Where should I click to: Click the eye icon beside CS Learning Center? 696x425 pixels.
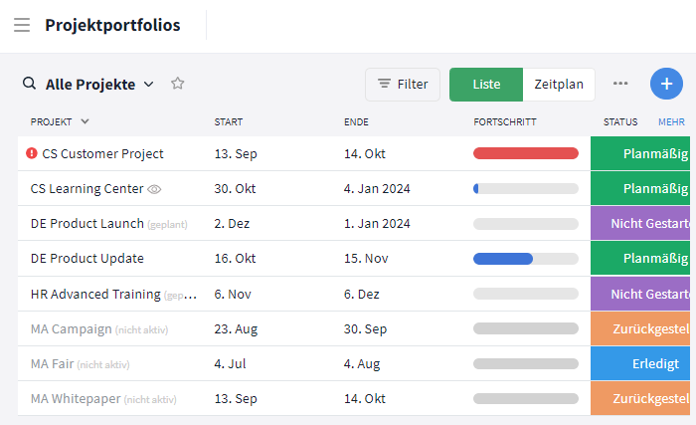(x=154, y=188)
